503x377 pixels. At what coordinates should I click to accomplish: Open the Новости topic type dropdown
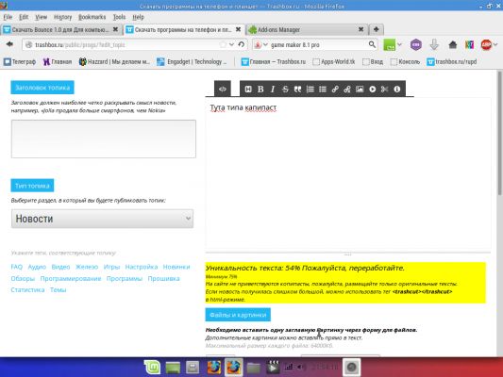point(102,219)
